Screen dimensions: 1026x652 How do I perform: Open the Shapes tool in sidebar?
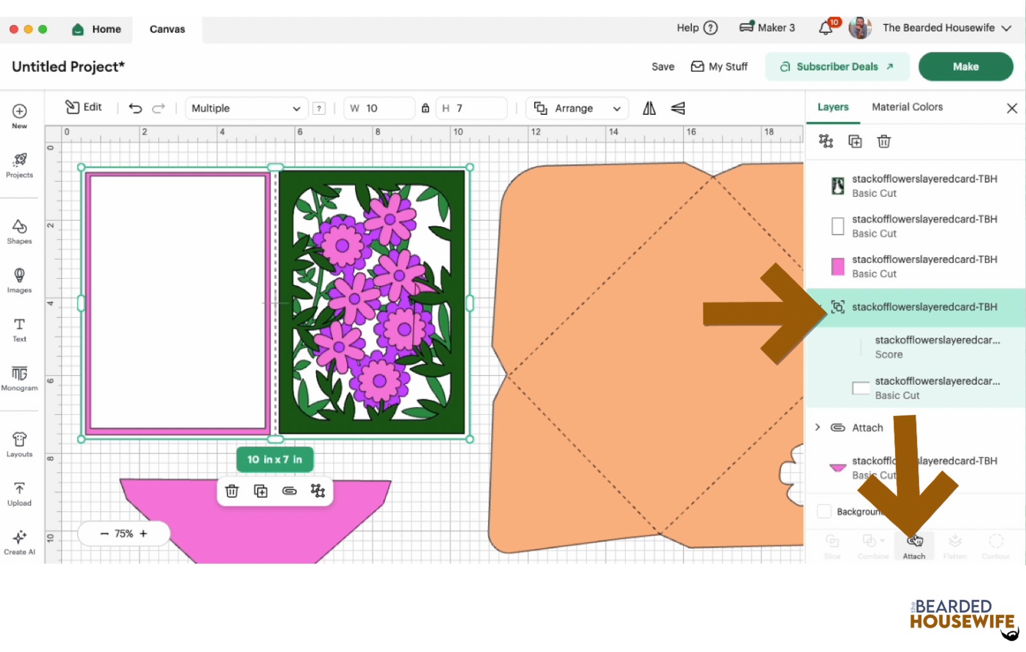(19, 231)
